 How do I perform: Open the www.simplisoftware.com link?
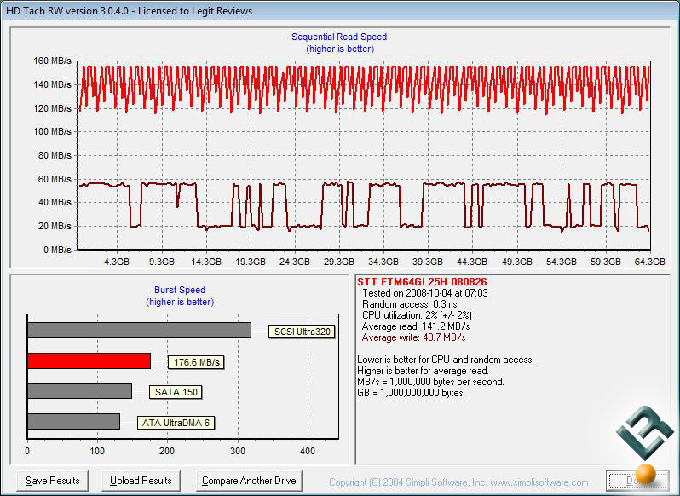click(x=539, y=482)
